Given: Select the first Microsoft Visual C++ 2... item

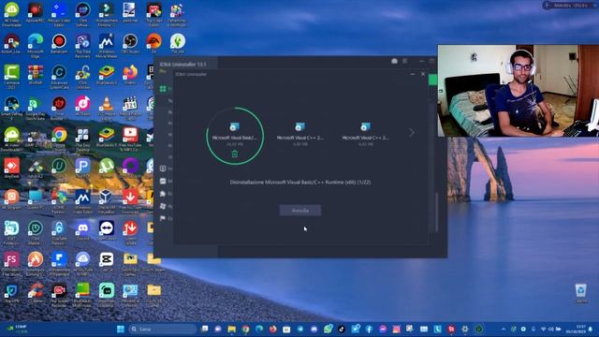Looking at the screenshot, I should tap(300, 134).
